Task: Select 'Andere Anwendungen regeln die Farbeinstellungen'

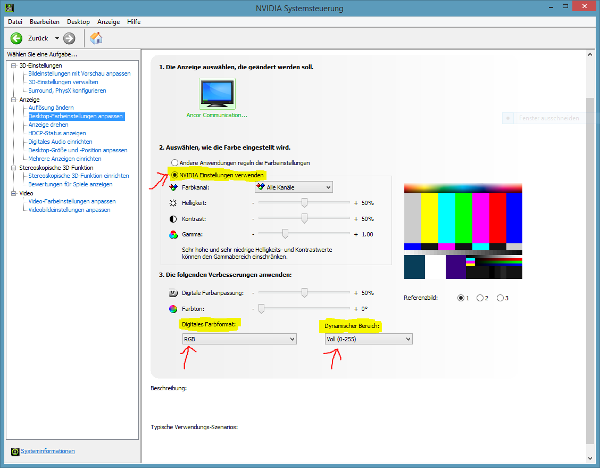Action: pyautogui.click(x=175, y=163)
